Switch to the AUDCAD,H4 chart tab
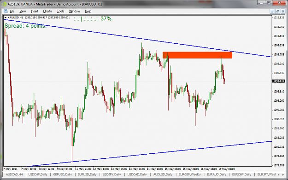 (x=14, y=174)
